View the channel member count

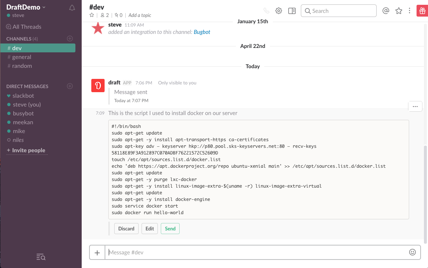(x=105, y=15)
